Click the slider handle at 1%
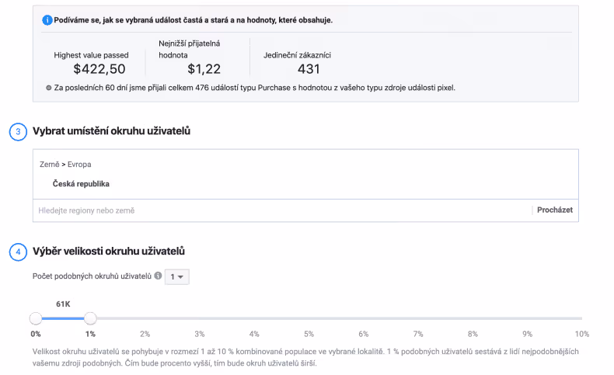 pos(90,318)
